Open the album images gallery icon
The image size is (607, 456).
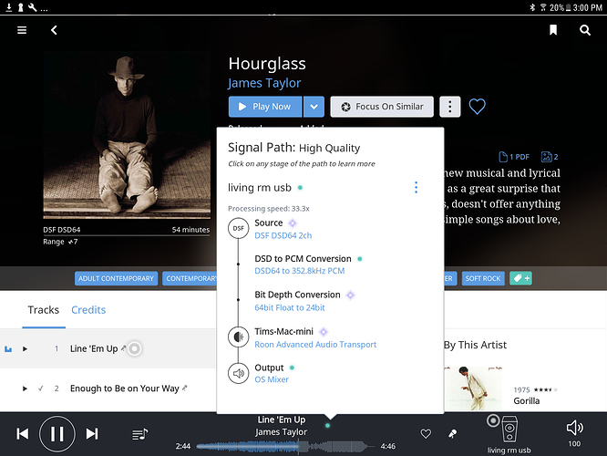pyautogui.click(x=550, y=157)
